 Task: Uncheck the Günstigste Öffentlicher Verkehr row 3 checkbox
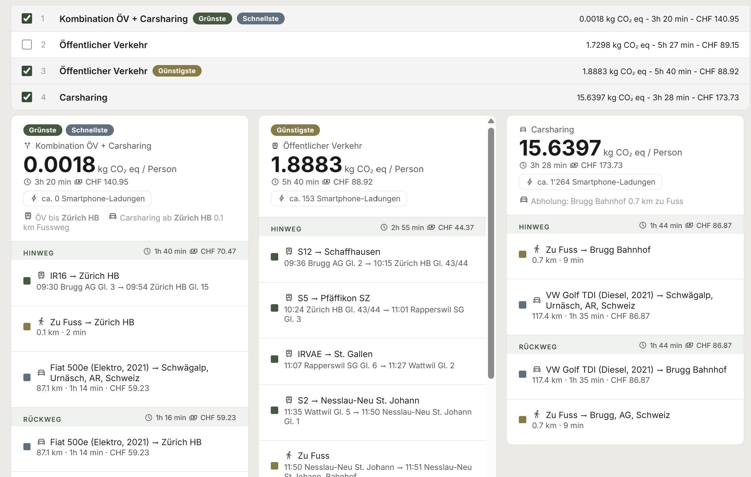coord(27,71)
